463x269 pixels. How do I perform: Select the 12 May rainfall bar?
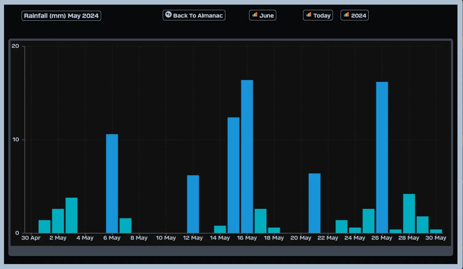pyautogui.click(x=193, y=204)
